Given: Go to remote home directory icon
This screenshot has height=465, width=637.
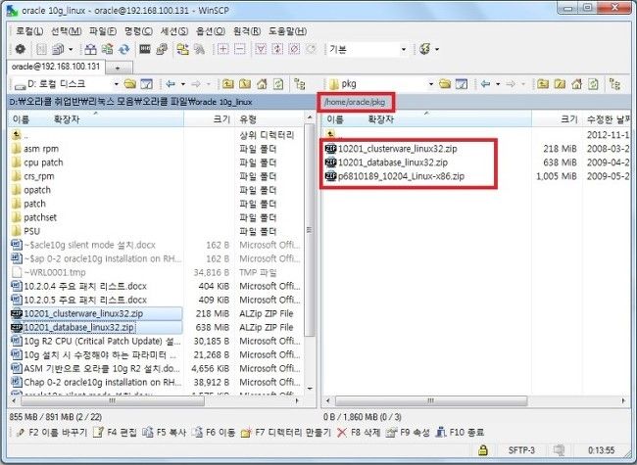Looking at the screenshot, I should click(x=577, y=84).
